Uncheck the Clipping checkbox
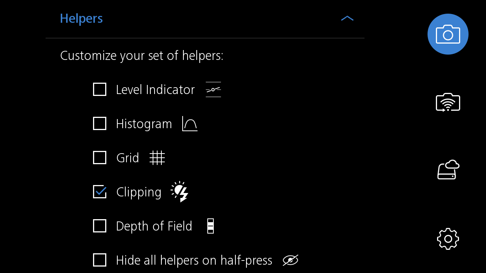Viewport: 486px width, 273px height. coord(99,192)
